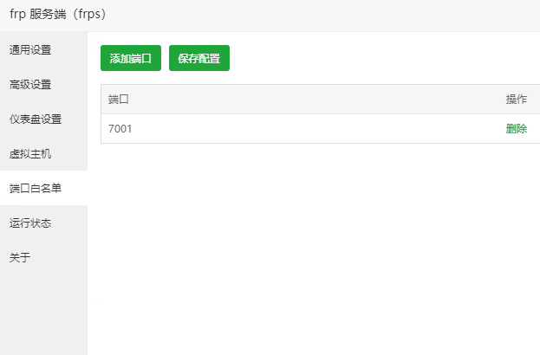Open the 关于 tab
The height and width of the screenshot is (355, 540).
pos(20,257)
